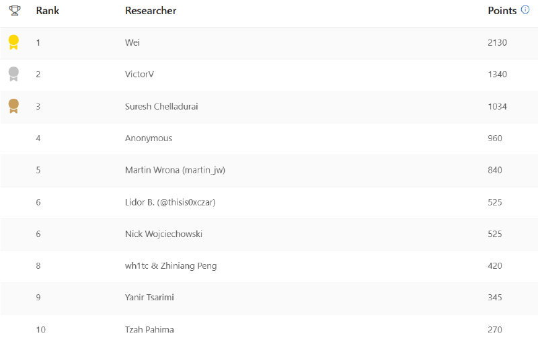Click the Points column header

point(502,11)
